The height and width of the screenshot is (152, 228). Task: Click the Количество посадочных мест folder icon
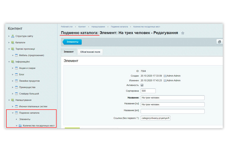click(x=20, y=126)
